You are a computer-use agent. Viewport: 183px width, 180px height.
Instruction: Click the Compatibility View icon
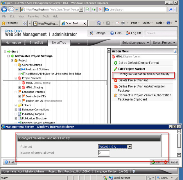click(x=87, y=9)
